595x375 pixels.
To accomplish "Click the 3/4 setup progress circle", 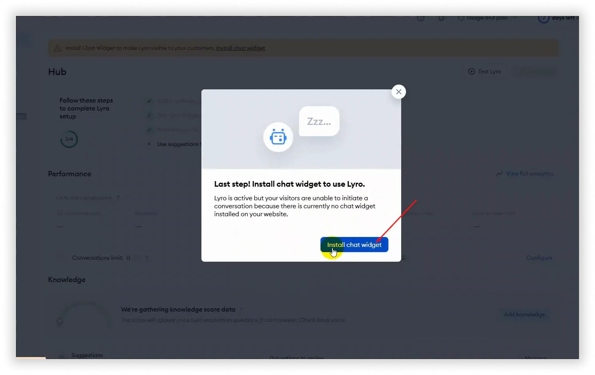I will [69, 139].
